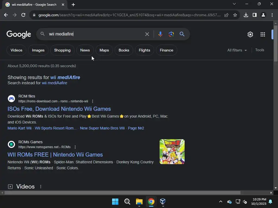This screenshot has height=208, width=278.
Task: Toggle Chrome side panel
Action: click(255, 15)
